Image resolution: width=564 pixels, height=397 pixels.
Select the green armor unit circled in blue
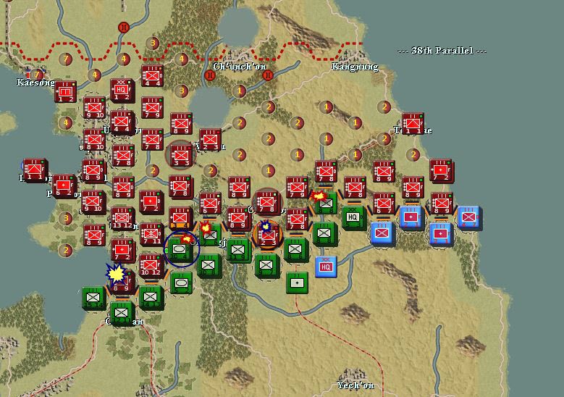pos(180,249)
